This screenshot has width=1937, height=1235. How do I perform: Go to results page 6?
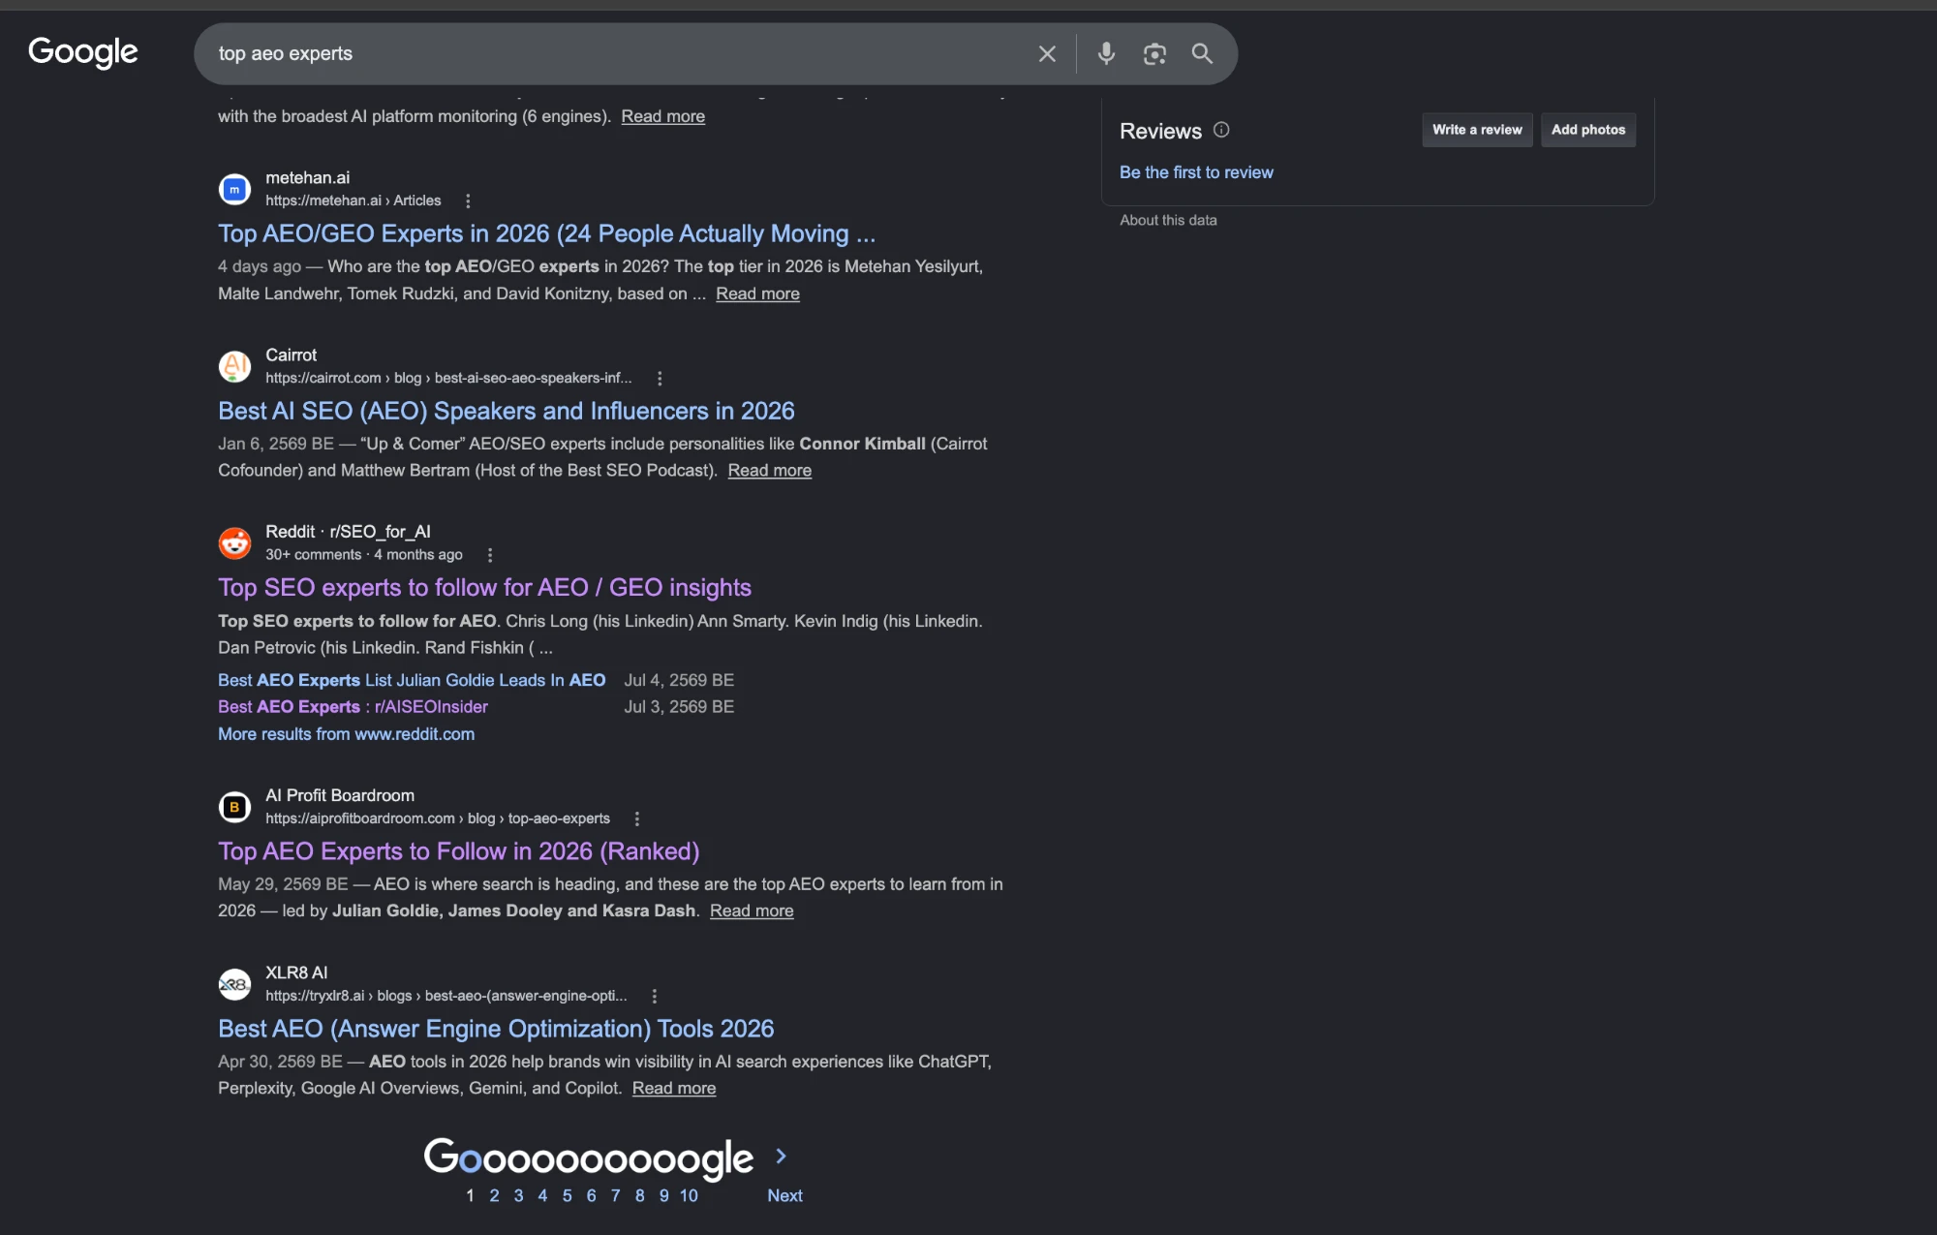591,1196
